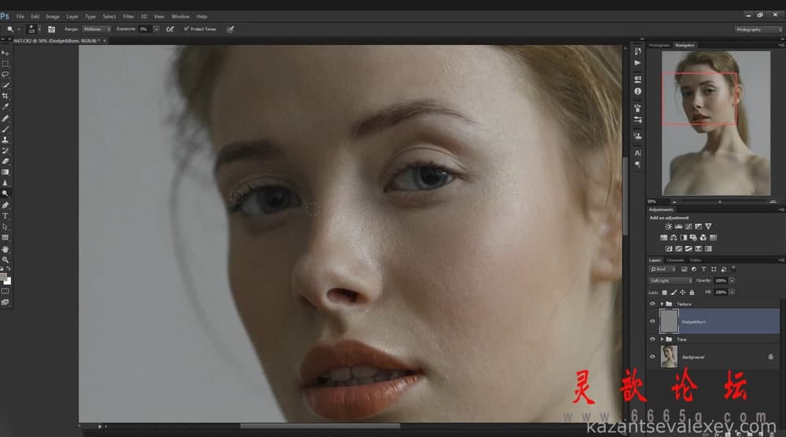Switch to the Histogram tab
786x437 pixels.
659,45
